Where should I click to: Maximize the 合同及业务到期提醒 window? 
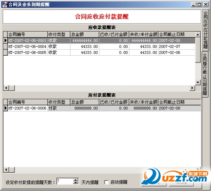click(199, 5)
